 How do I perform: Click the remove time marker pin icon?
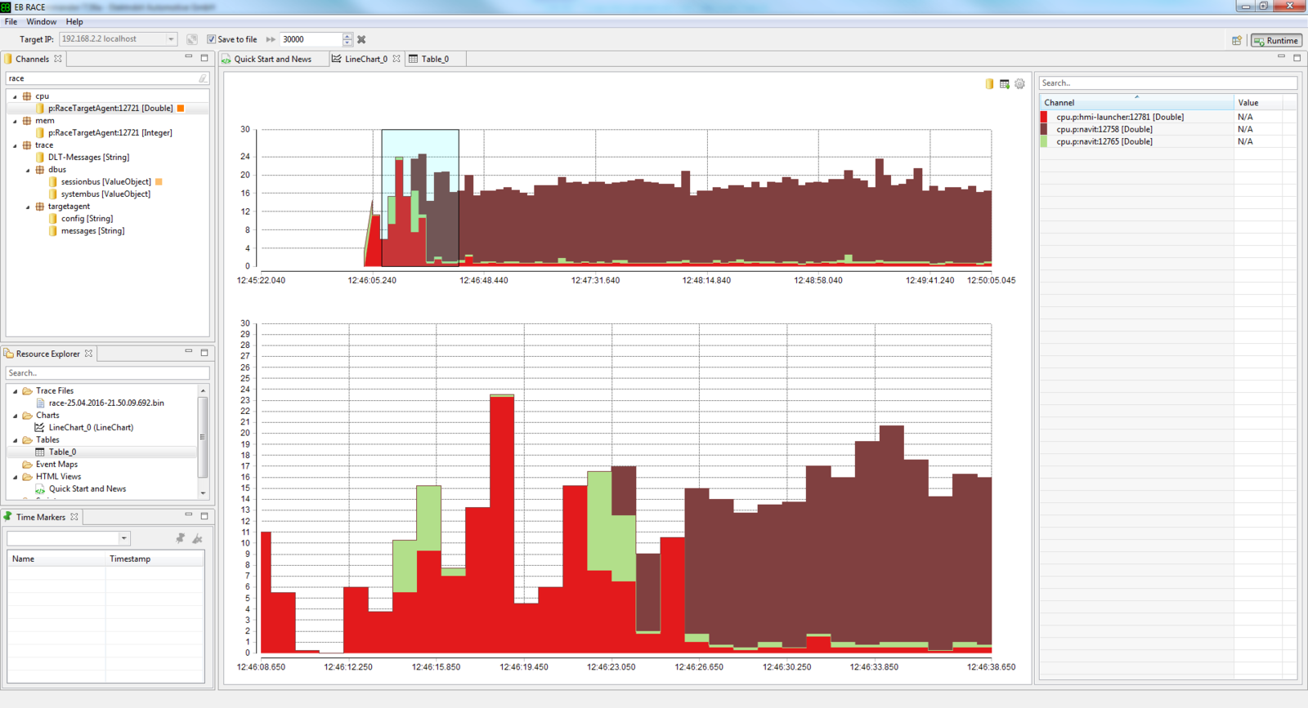point(197,538)
